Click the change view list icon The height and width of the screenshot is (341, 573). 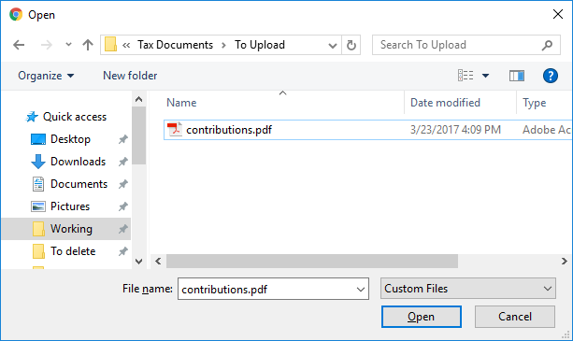[x=466, y=76]
